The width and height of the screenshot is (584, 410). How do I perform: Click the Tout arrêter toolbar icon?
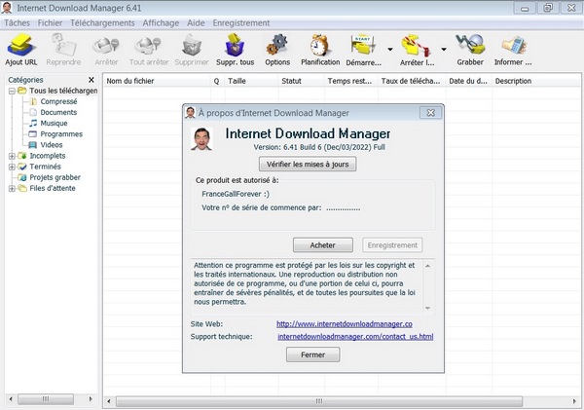coord(149,46)
